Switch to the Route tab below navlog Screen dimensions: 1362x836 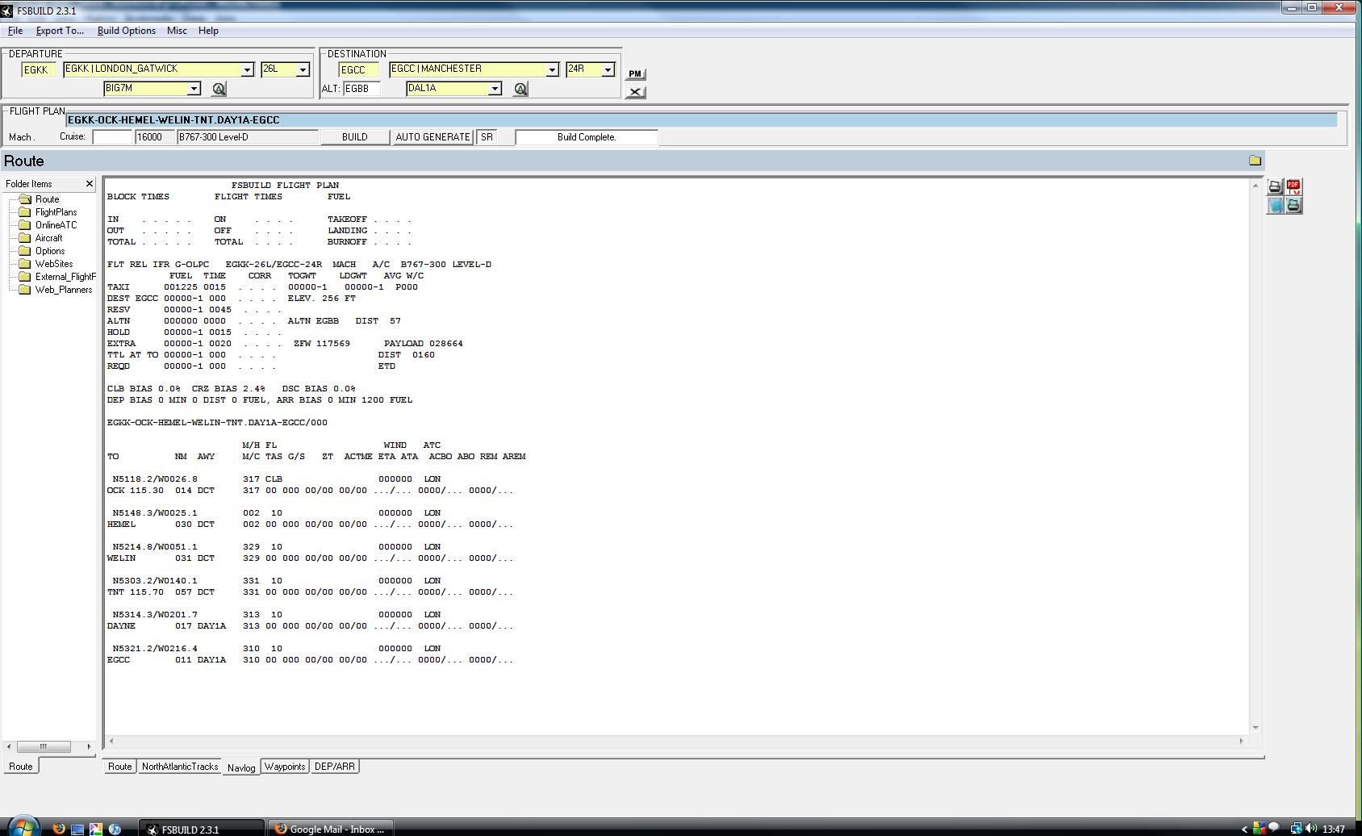point(120,767)
